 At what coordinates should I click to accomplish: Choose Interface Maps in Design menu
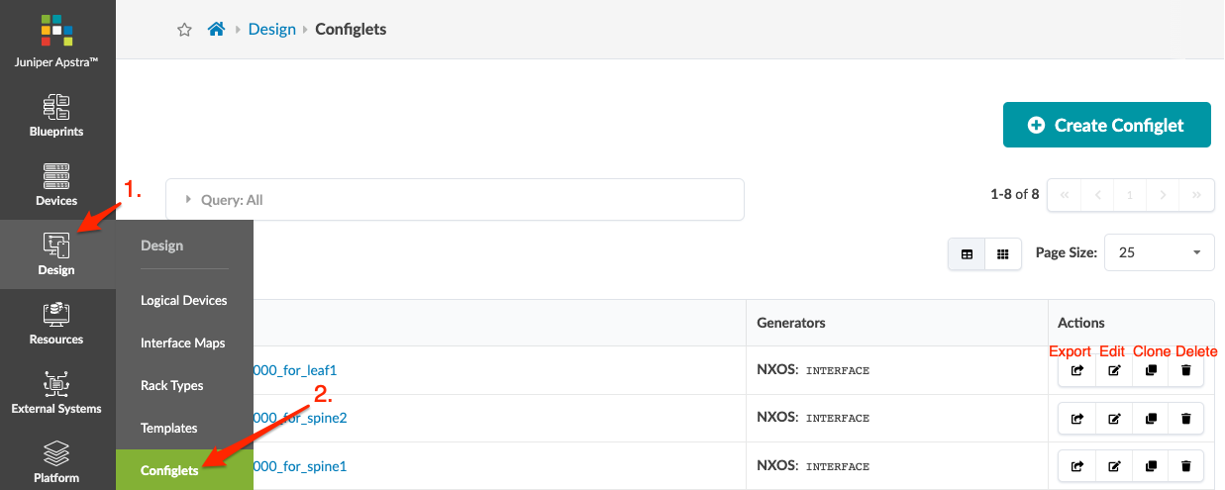click(183, 343)
